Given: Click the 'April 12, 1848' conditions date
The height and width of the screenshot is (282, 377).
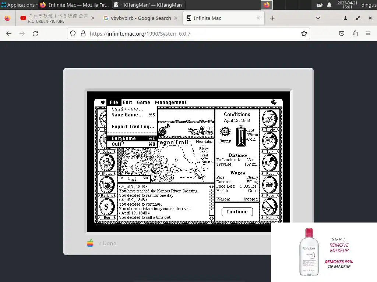Looking at the screenshot, I should 237,120.
